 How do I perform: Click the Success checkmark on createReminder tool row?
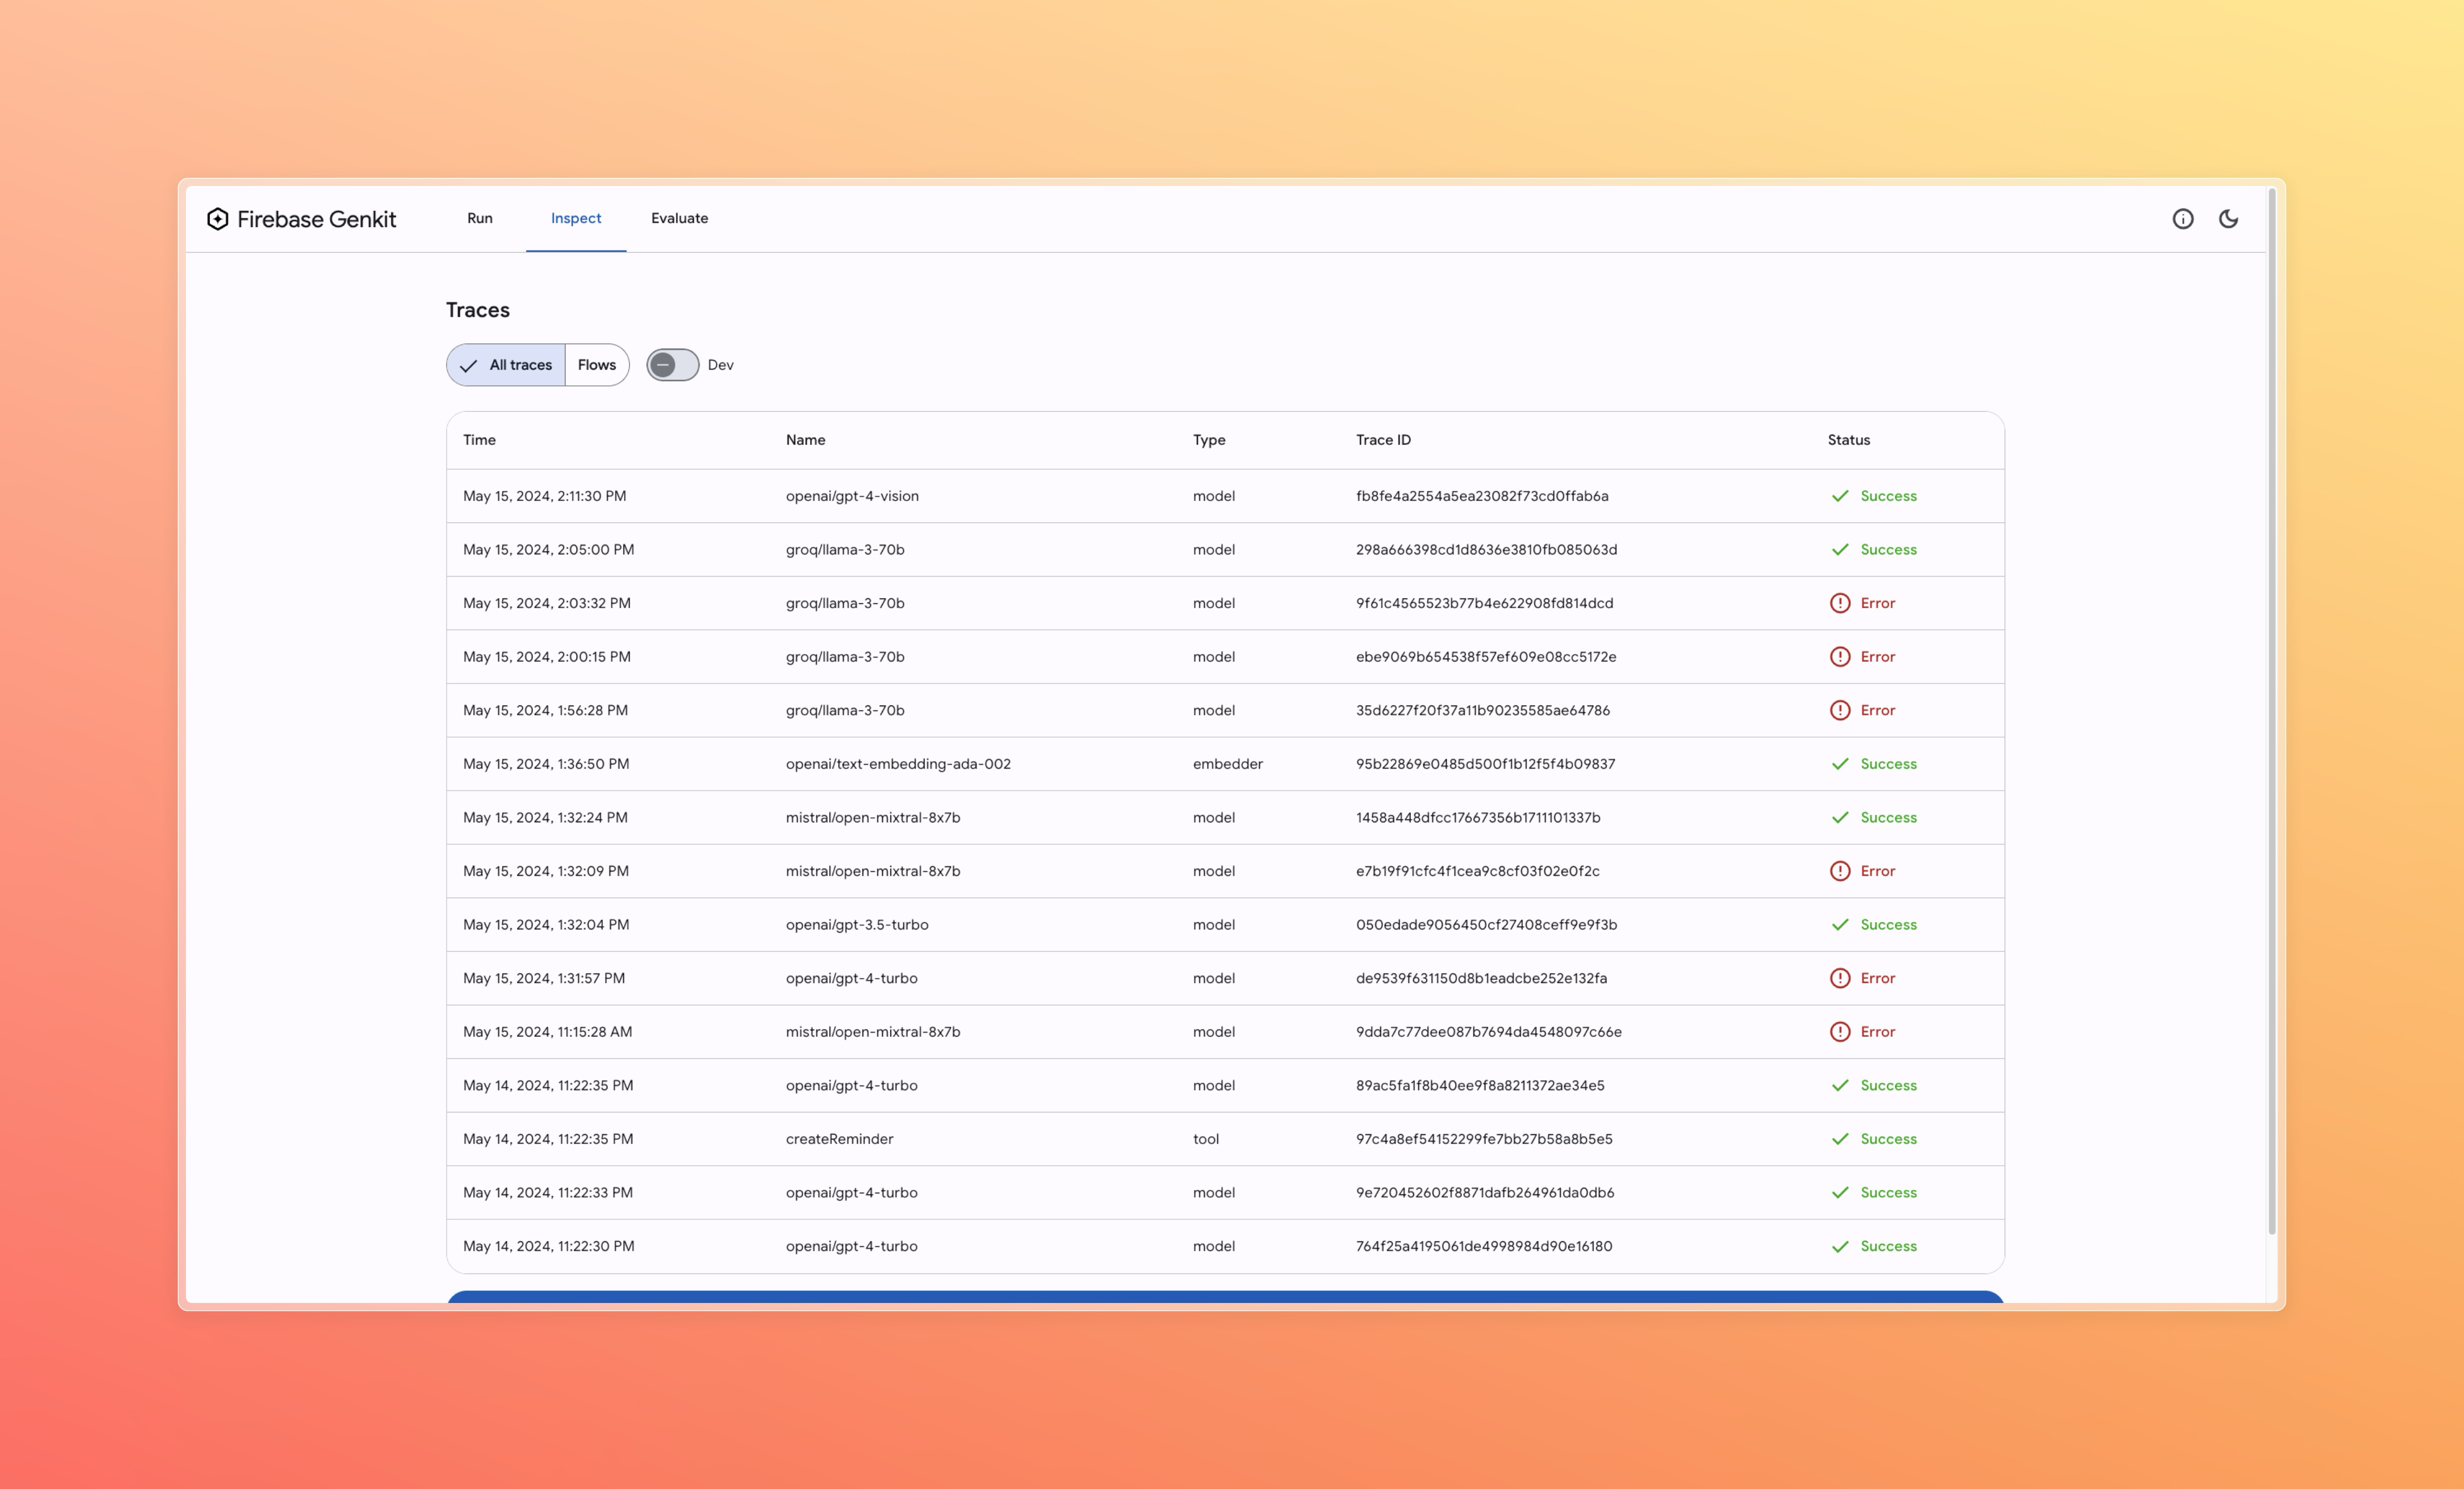pyautogui.click(x=1839, y=1139)
